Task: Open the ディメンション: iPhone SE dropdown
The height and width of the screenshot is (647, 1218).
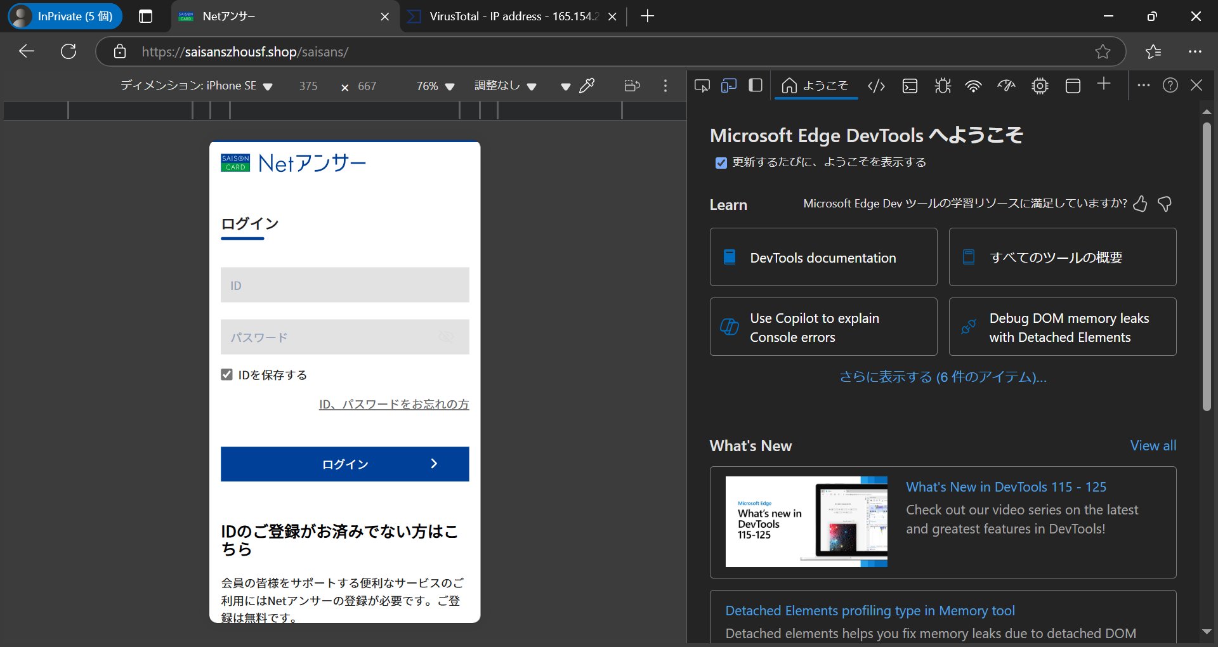Action: click(197, 86)
